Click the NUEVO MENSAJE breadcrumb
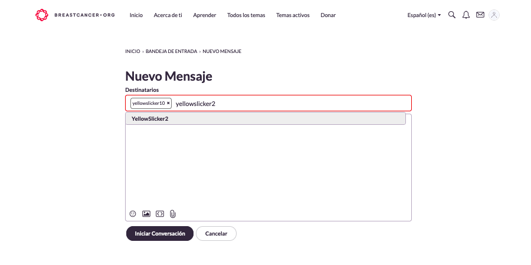This screenshot has height=265, width=531. (x=222, y=51)
